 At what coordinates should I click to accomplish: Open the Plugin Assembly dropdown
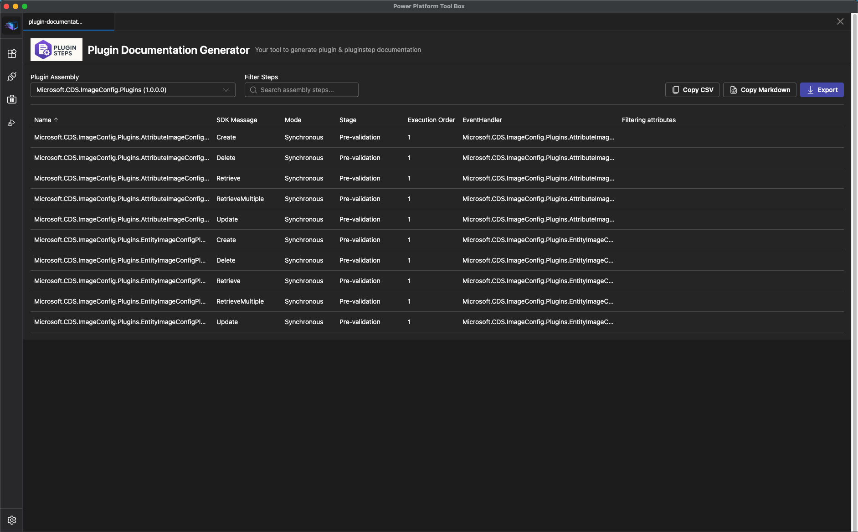pyautogui.click(x=132, y=90)
